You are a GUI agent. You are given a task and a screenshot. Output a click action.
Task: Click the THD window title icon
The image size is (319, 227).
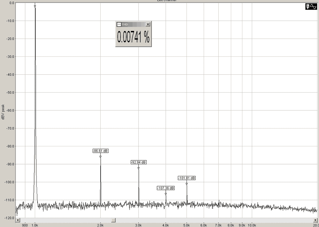pos(119,24)
